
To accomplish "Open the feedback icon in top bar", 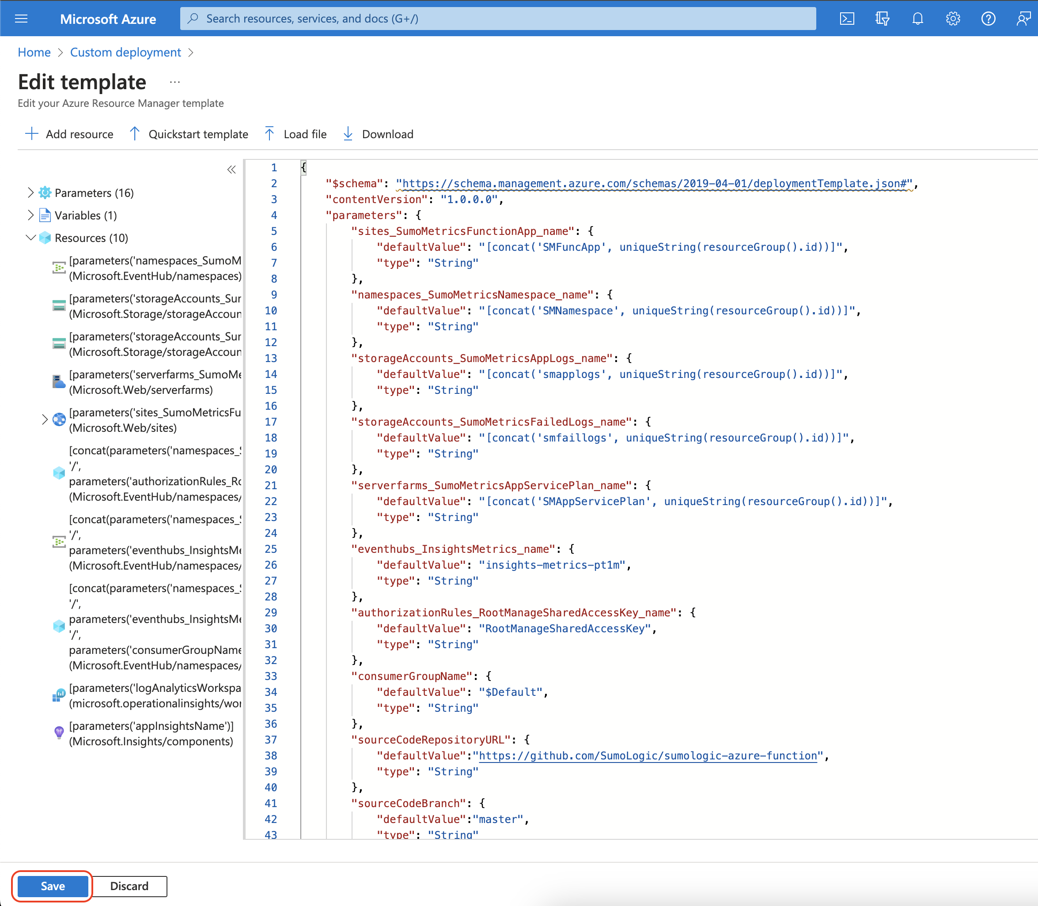I will 1023,18.
